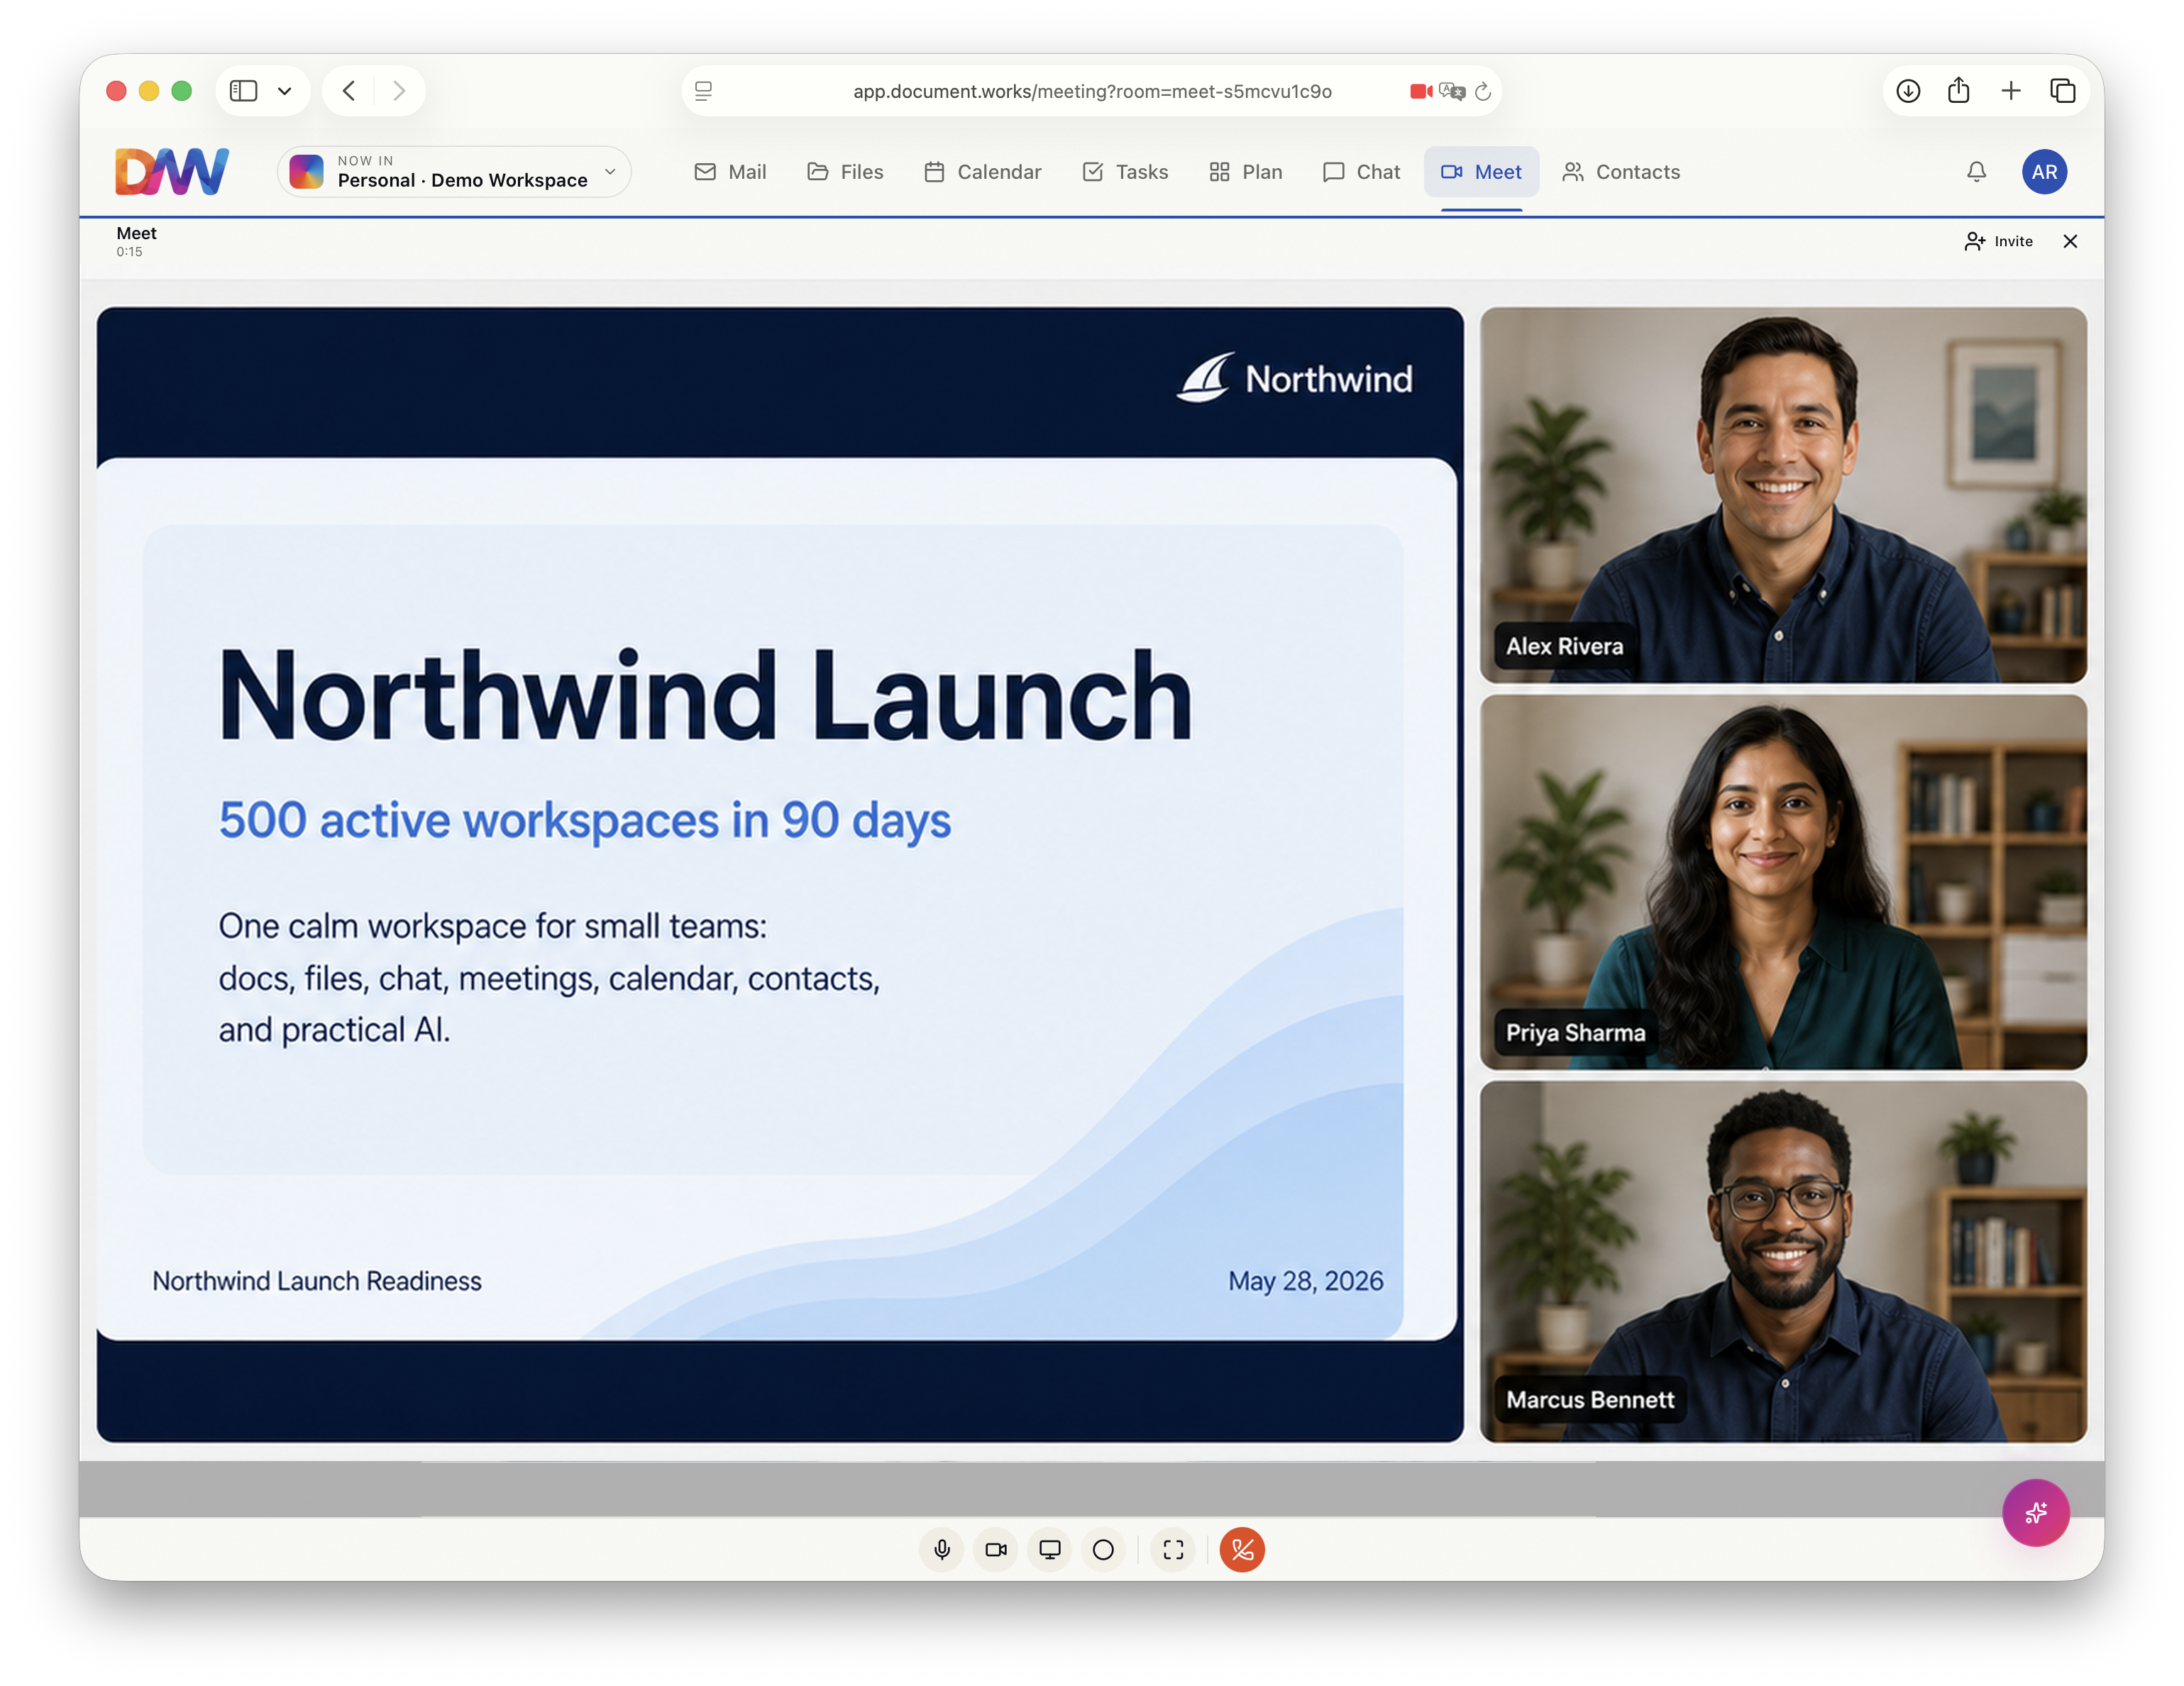Open the sidebar tab group dropdown arrow
The width and height of the screenshot is (2184, 1686).
pos(285,91)
